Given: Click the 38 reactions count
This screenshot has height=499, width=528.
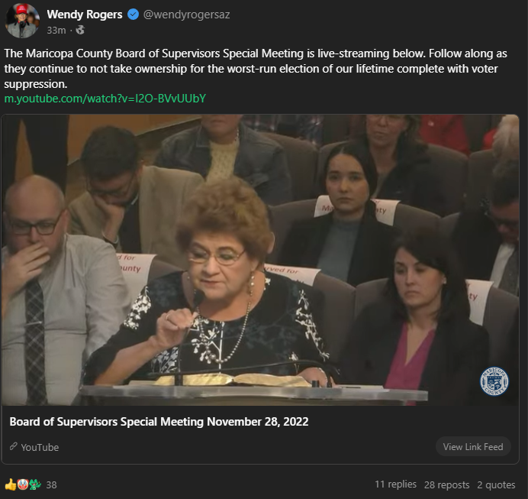Looking at the screenshot, I should coord(51,485).
